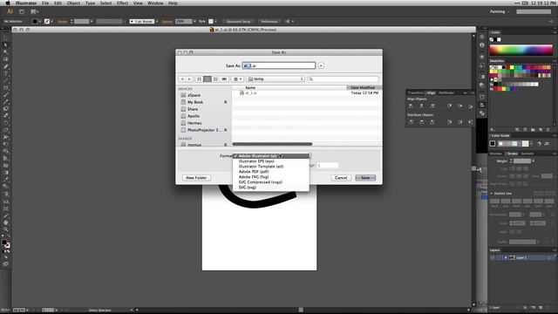The height and width of the screenshot is (314, 558).
Task: Open the Painting workspace switcher
Action: coord(500,11)
